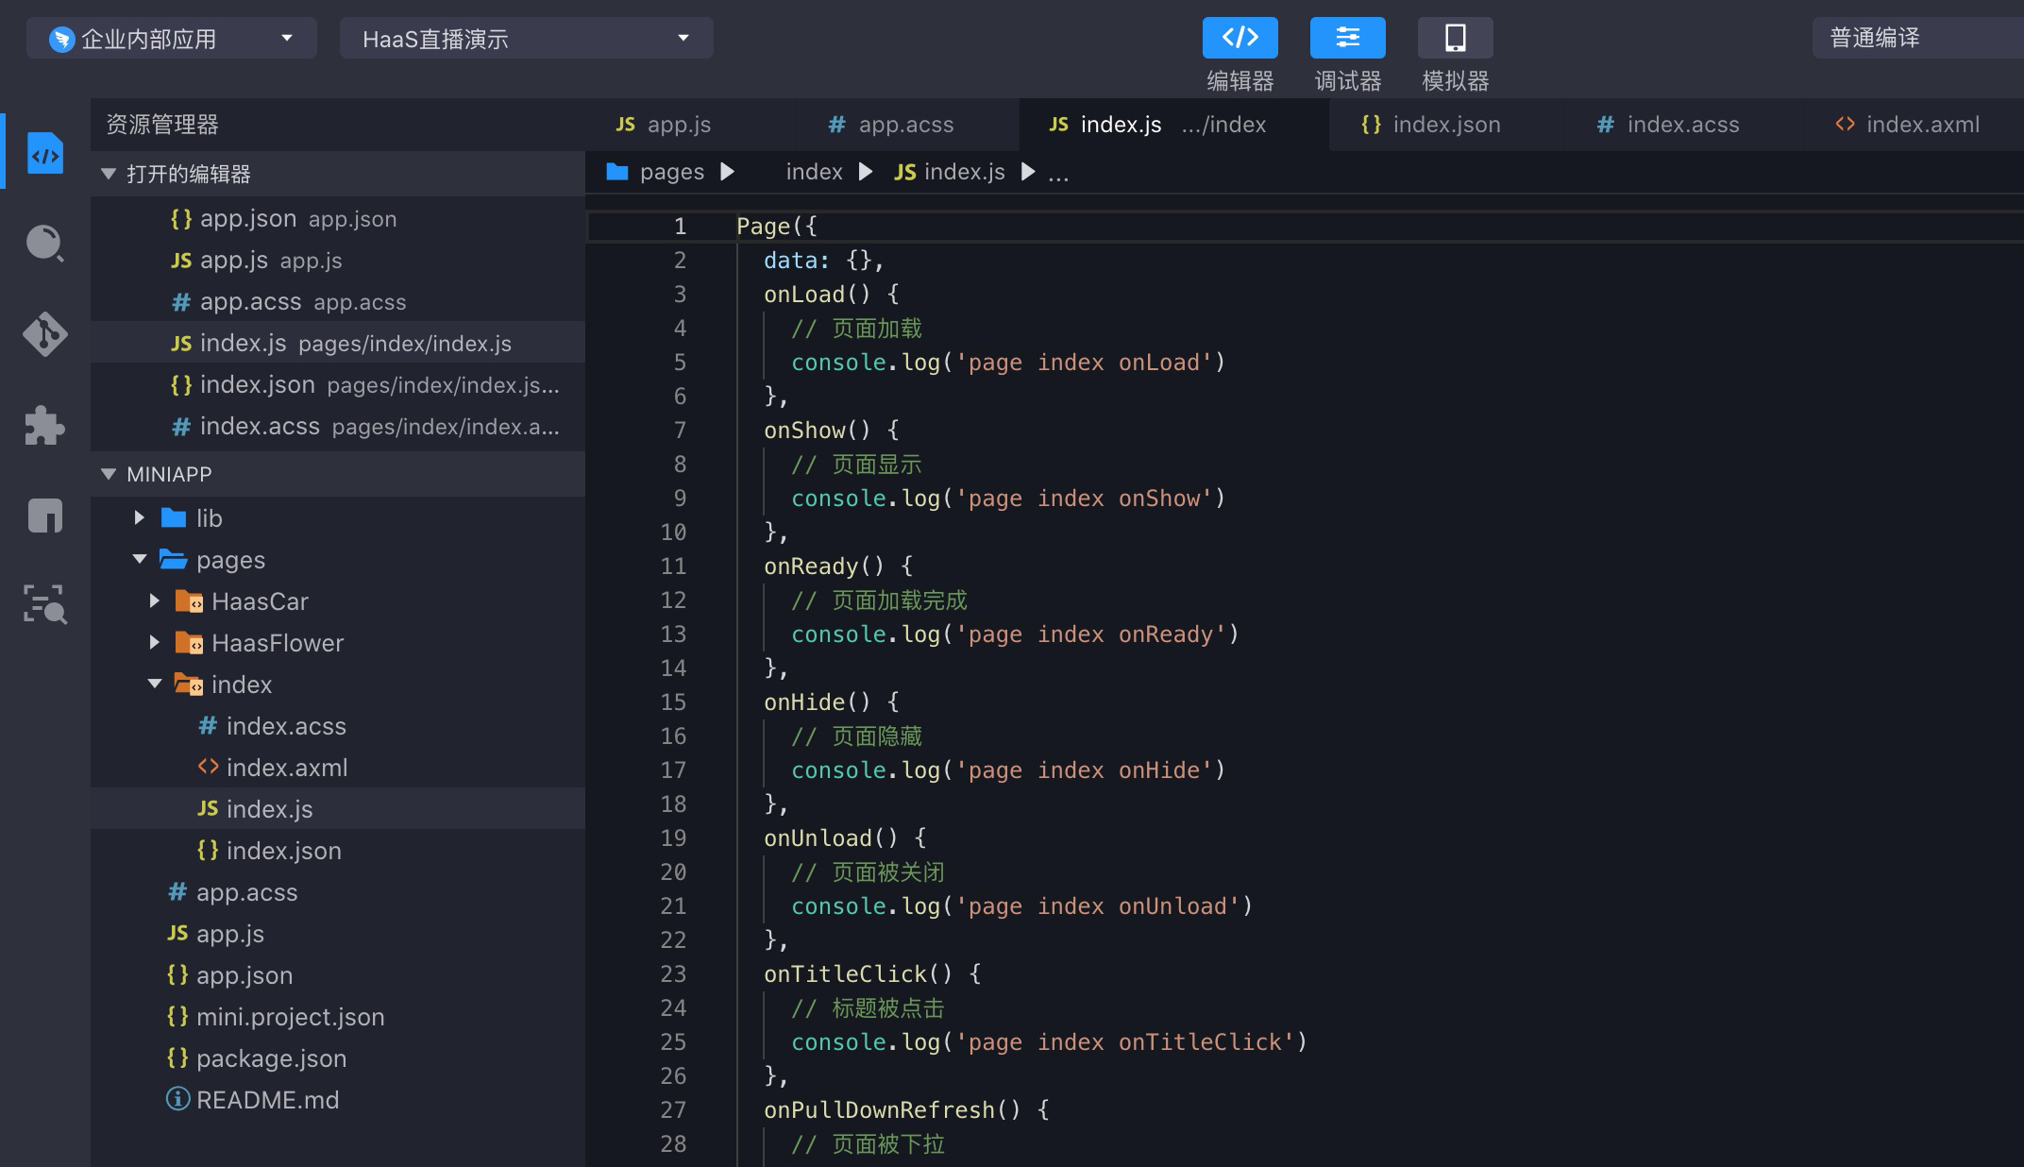Click the pages breadcrumb segment
2024x1167 pixels.
[x=671, y=172]
